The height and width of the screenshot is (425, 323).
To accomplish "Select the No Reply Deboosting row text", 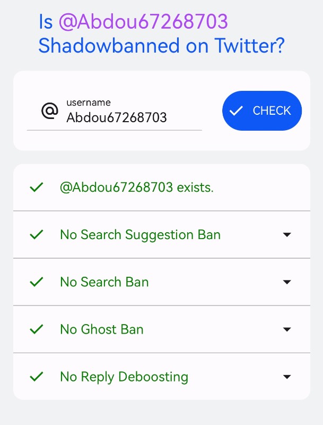I will [x=124, y=377].
